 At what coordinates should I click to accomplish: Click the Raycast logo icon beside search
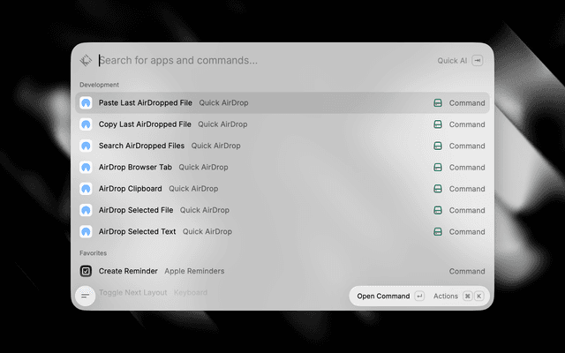click(x=86, y=61)
